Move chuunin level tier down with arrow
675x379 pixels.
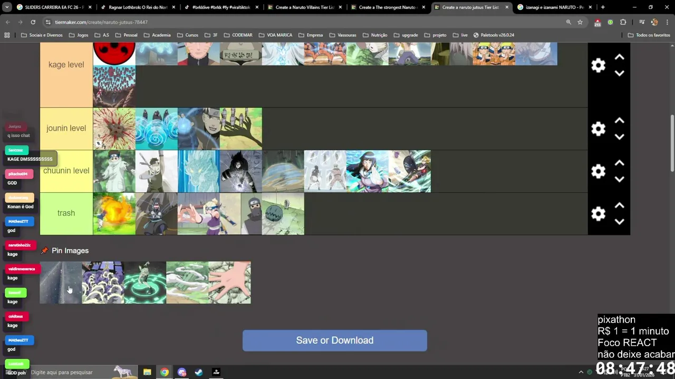(x=620, y=179)
